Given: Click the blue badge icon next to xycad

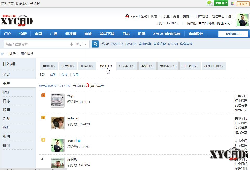Looking at the screenshot, I should [x=79, y=141].
